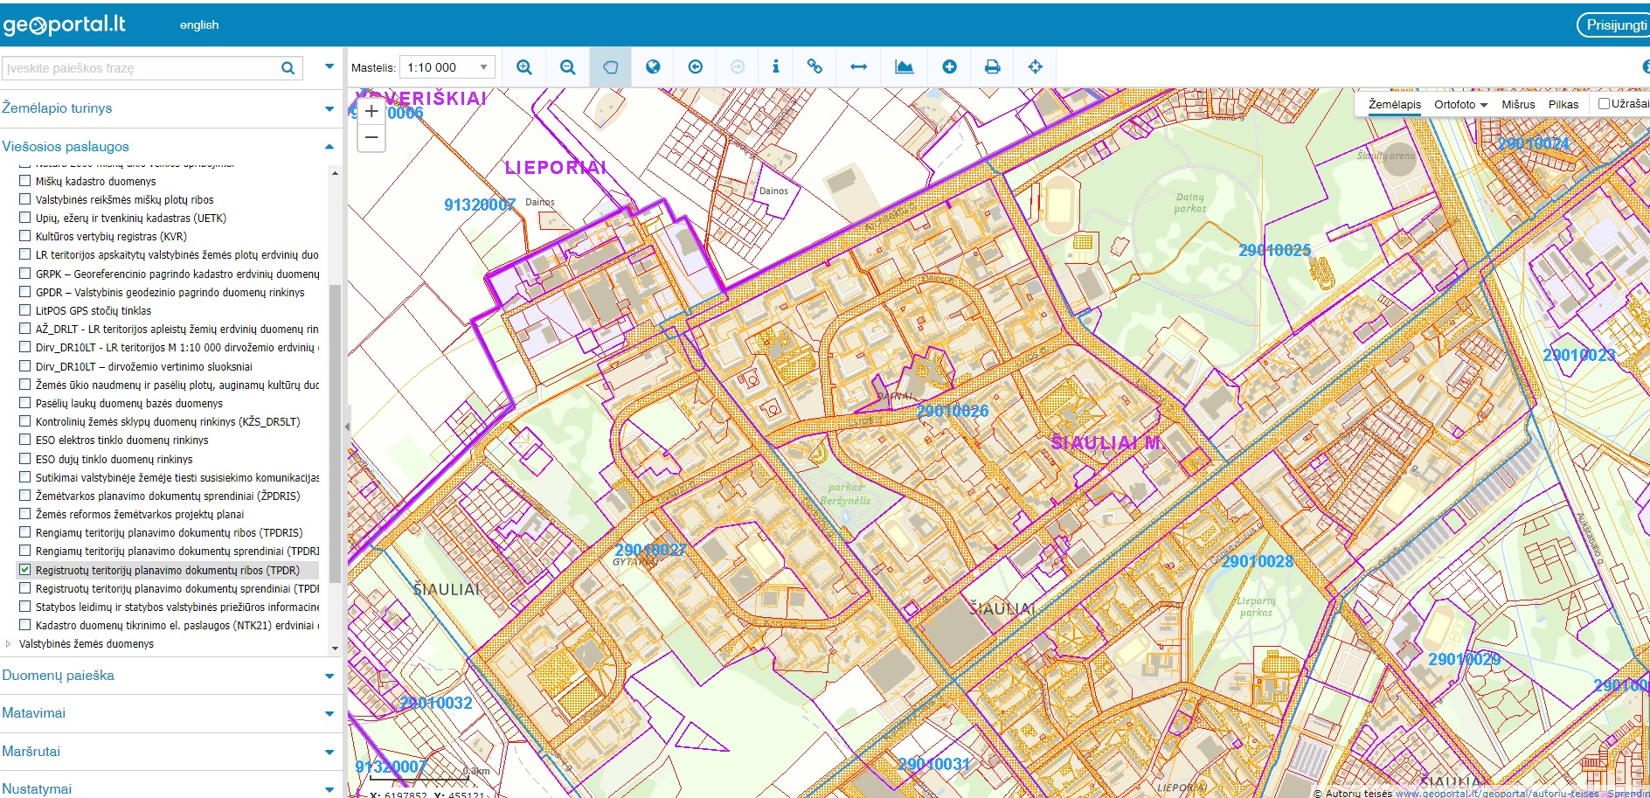This screenshot has width=1650, height=798.
Task: Toggle the Užrašai labels checkbox
Action: [1604, 103]
